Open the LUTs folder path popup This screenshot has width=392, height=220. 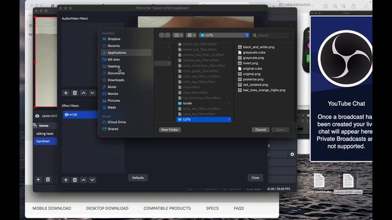tap(224, 35)
